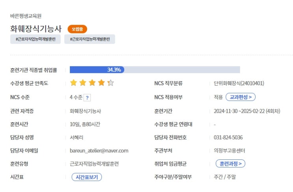
Task: Click the second satisfaction rating star
Action: [83, 83]
